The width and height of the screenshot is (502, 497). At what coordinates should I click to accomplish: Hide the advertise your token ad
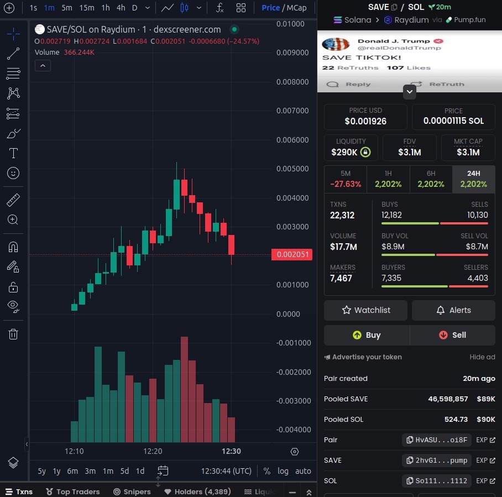(x=482, y=357)
